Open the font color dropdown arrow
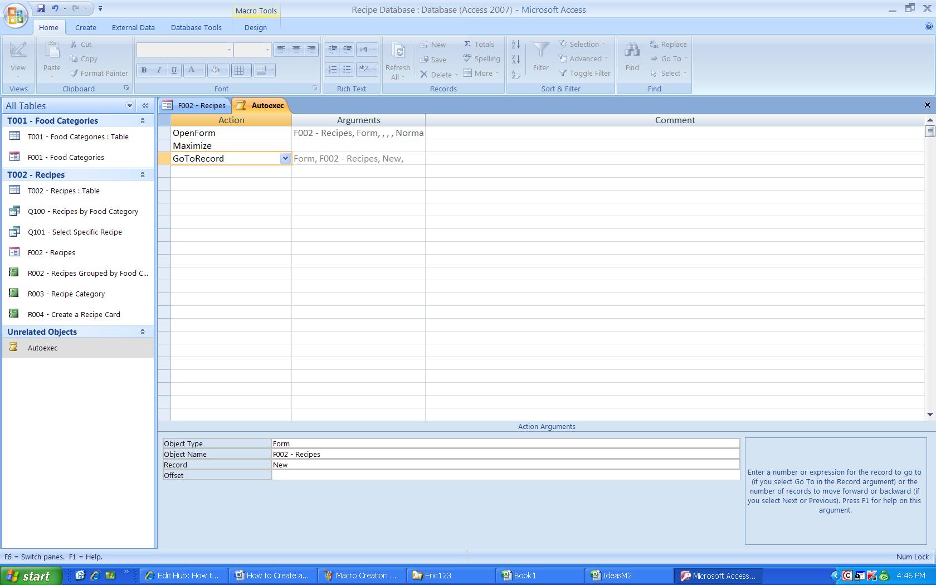Image resolution: width=936 pixels, height=585 pixels. (201, 70)
